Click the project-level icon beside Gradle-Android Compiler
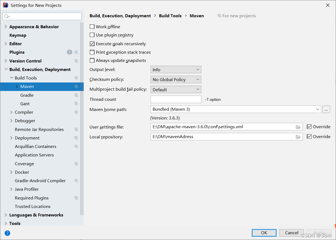Viewport: 336px width, 240px height. 76,181
